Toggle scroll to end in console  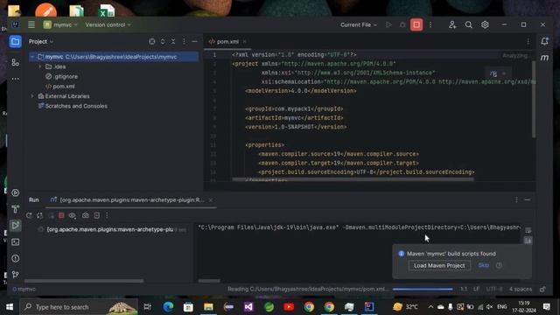pyautogui.click(x=528, y=241)
